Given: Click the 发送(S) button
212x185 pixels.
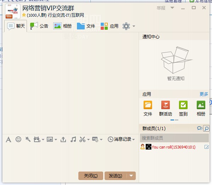Looking at the screenshot, I should click(x=116, y=176).
